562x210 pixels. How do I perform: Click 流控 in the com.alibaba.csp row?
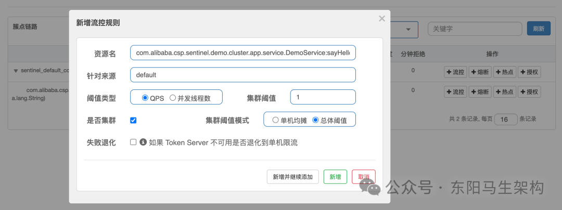[455, 92]
